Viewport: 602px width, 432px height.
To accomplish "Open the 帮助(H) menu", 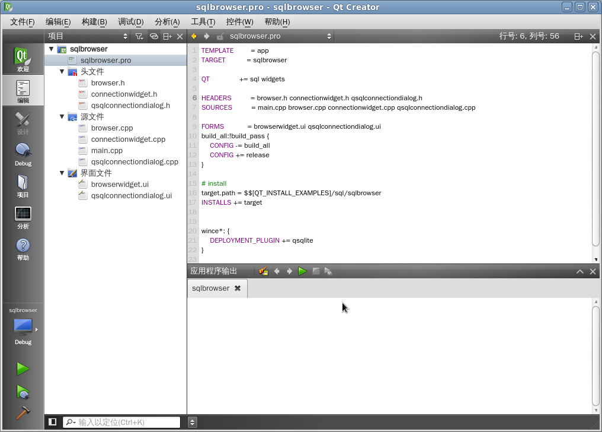I will pyautogui.click(x=277, y=22).
